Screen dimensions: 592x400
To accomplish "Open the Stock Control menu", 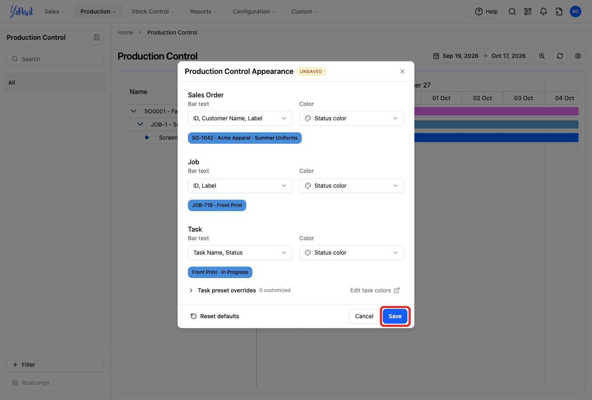I will pos(153,11).
